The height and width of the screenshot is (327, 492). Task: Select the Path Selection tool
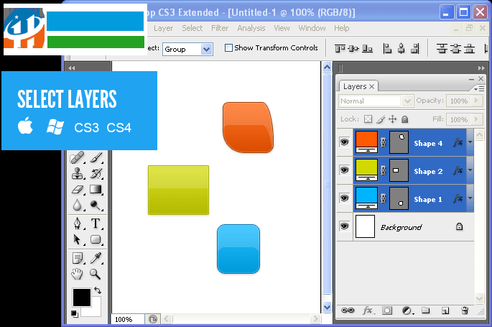point(77,239)
